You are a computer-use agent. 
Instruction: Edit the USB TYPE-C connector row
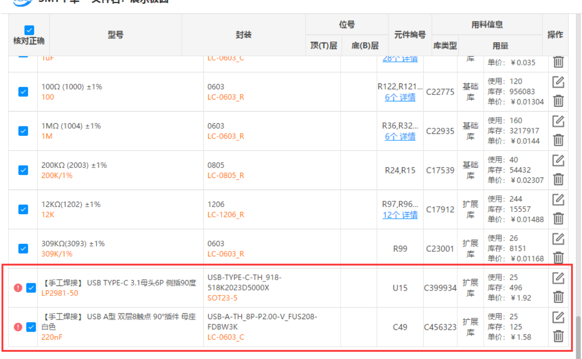[558, 278]
